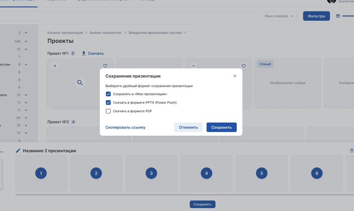This screenshot has height=211, width=354.
Task: Enable «Скачать в формате PDF» checkbox
Action: click(108, 111)
